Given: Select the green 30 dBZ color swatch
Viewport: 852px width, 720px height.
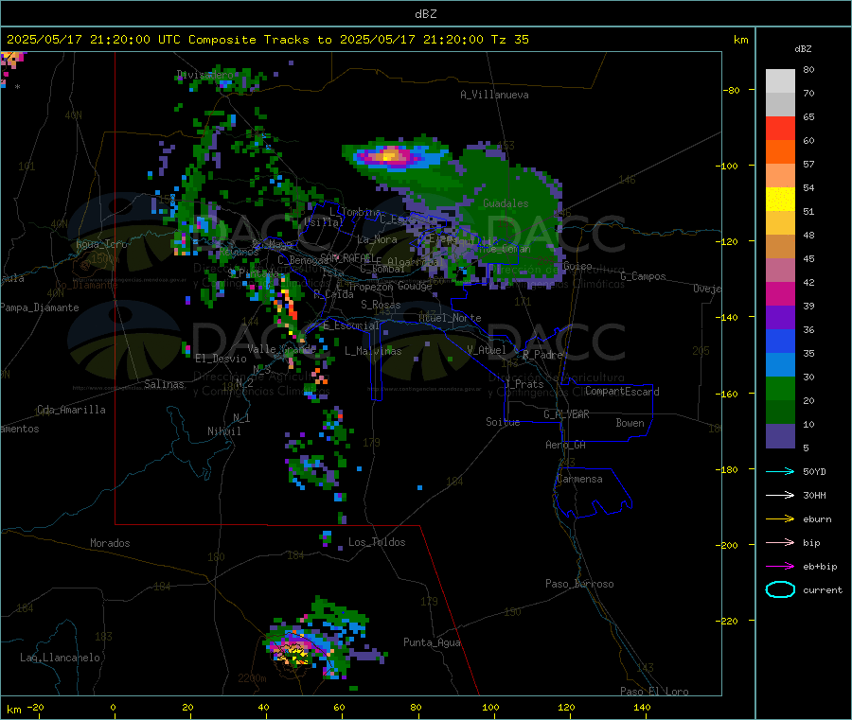Looking at the screenshot, I should (780, 388).
